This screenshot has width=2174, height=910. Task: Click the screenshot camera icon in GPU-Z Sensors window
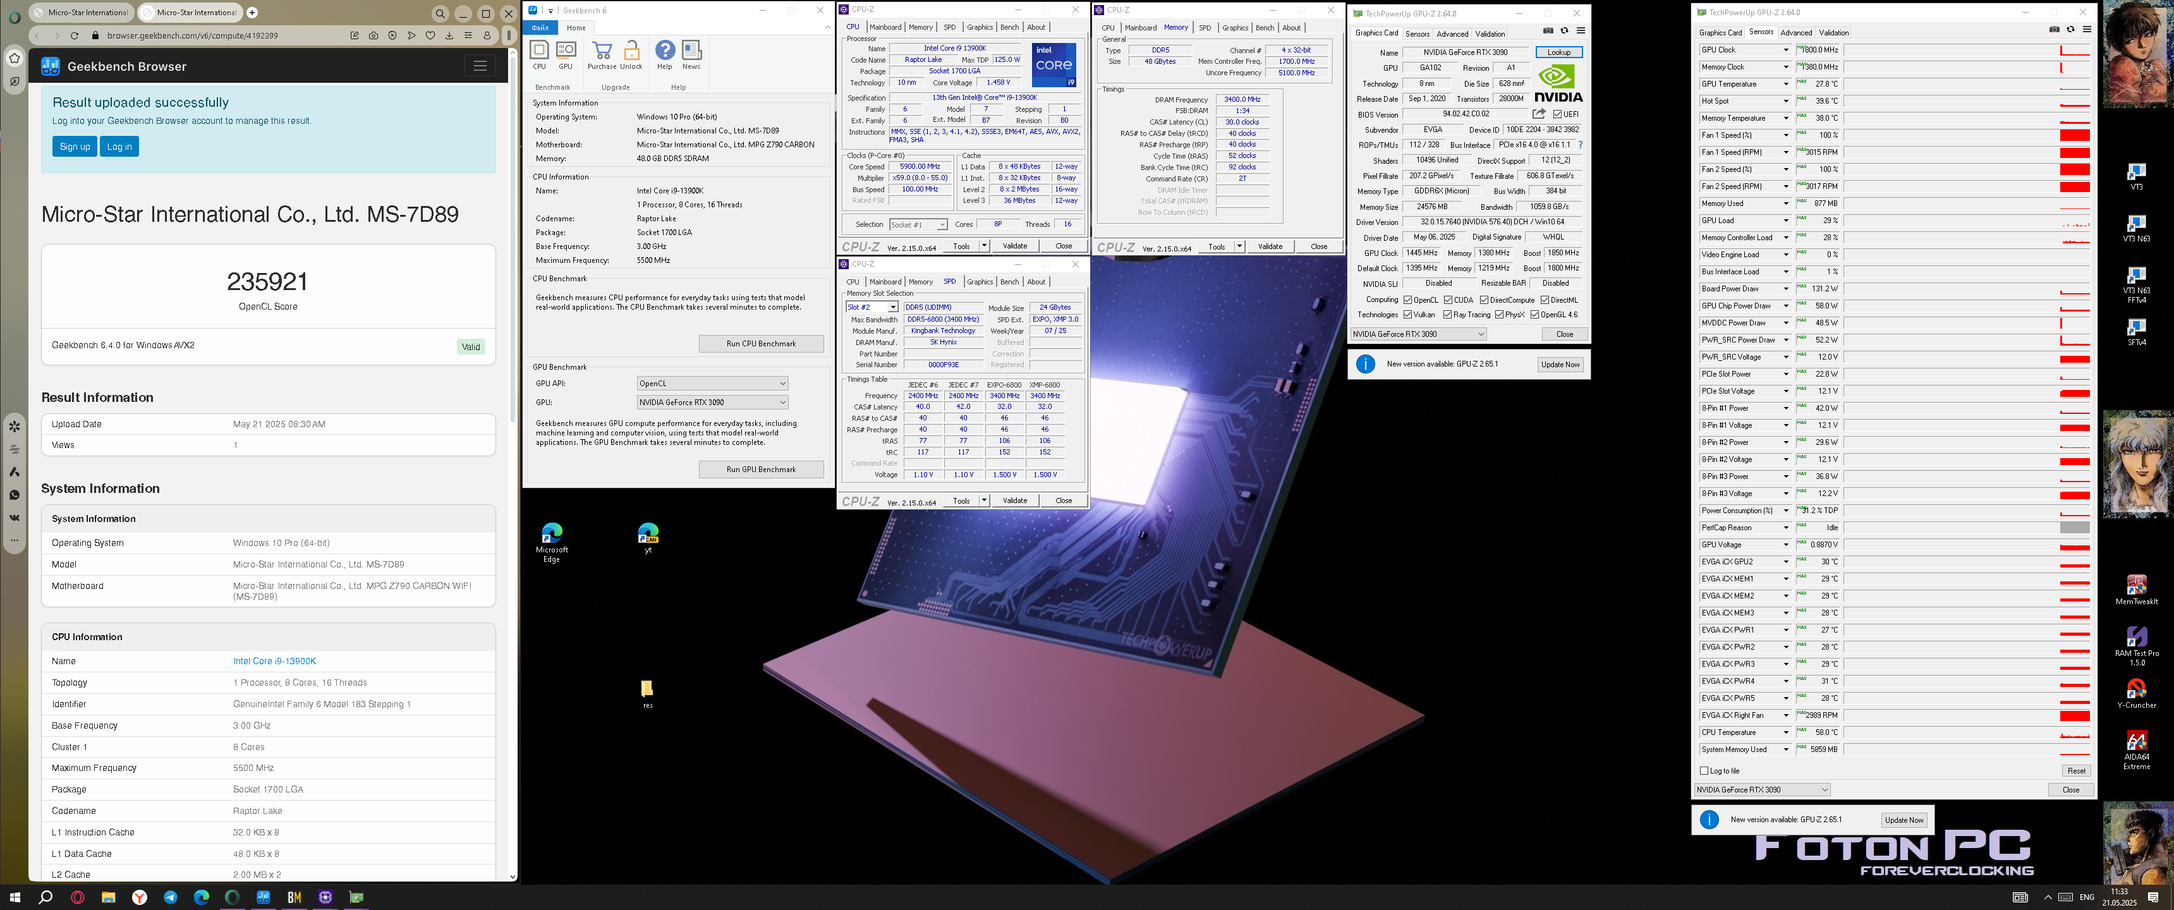click(2054, 30)
